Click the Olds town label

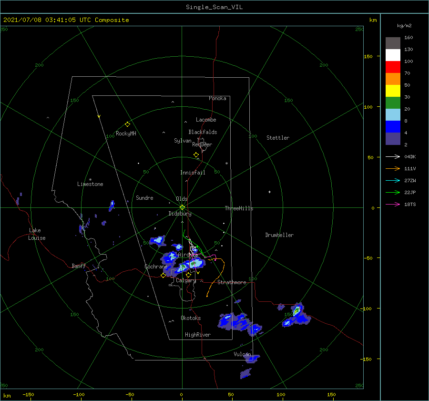click(x=182, y=199)
